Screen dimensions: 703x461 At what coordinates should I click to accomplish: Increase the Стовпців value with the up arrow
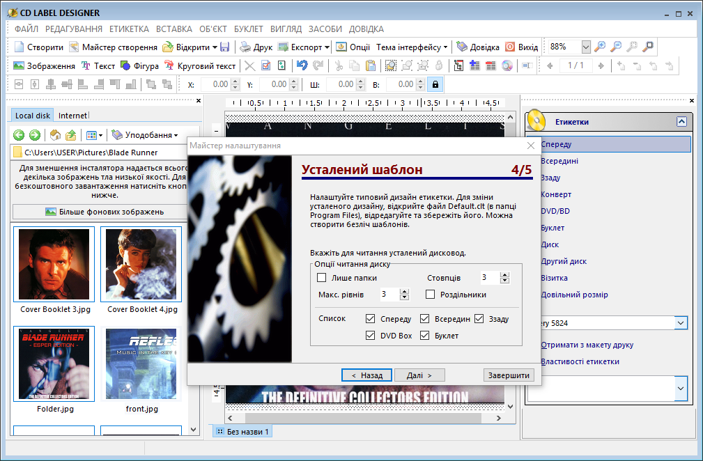[x=505, y=274]
